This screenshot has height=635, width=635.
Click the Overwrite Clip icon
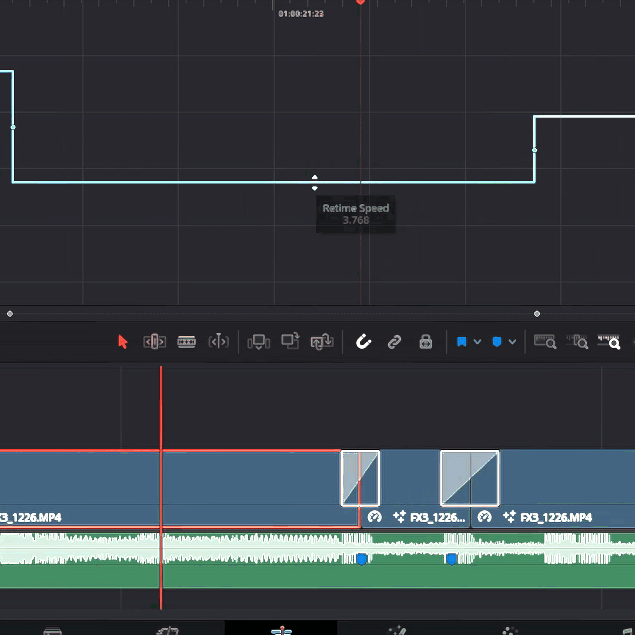290,341
